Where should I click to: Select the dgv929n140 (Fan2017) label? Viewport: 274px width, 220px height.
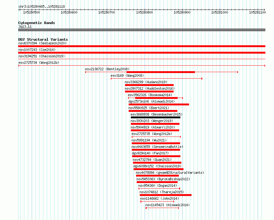coord(150,153)
